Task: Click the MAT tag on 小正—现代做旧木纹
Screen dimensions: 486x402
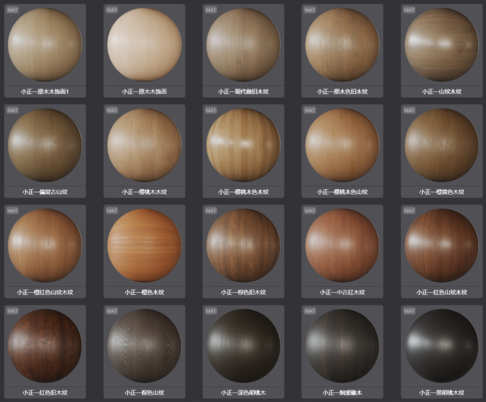Action: click(x=211, y=10)
